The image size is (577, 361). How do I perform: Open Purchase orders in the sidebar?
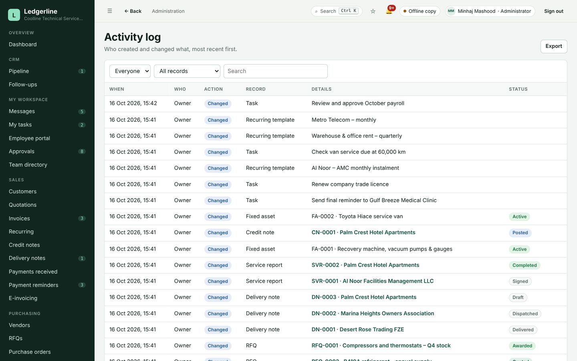[47, 352]
